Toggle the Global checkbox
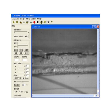Screen dimensions: 112x100 [24, 78]
